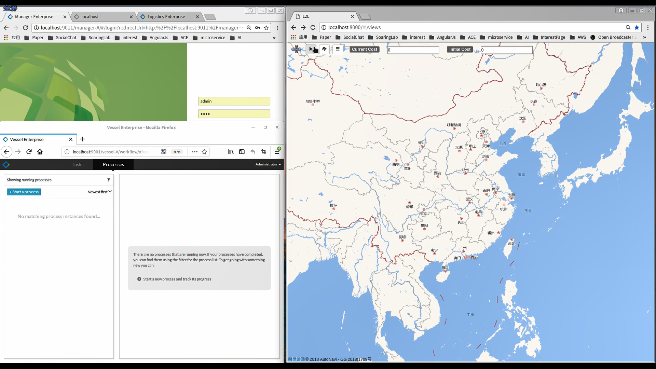Click the filter funnel icon in process list
This screenshot has width=656, height=369.
click(x=109, y=180)
